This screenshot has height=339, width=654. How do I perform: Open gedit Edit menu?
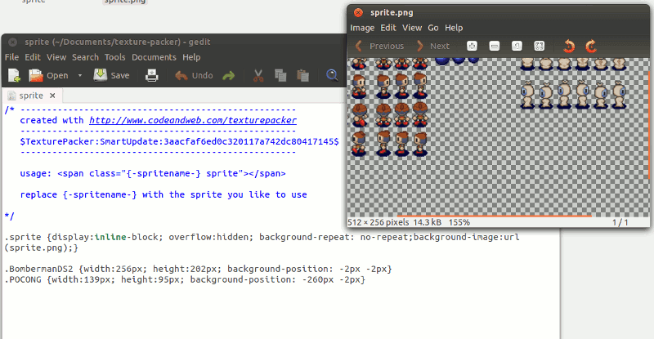pos(33,57)
